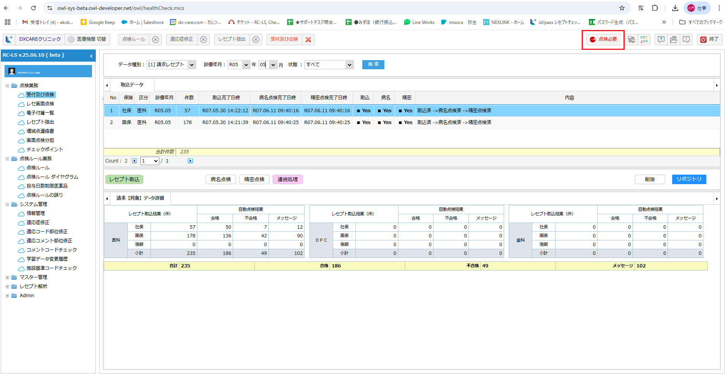
Task: Click the 点検必要 red status button
Action: point(603,40)
